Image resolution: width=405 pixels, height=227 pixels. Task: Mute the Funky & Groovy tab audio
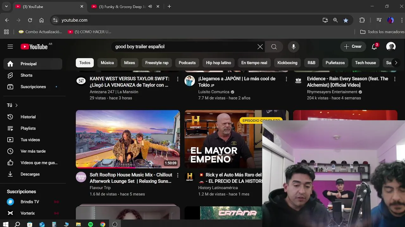click(x=150, y=7)
